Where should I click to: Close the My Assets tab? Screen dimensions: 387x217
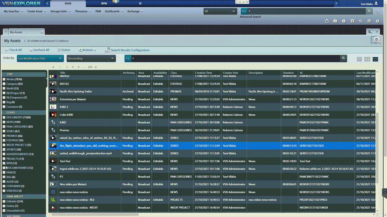[42, 32]
